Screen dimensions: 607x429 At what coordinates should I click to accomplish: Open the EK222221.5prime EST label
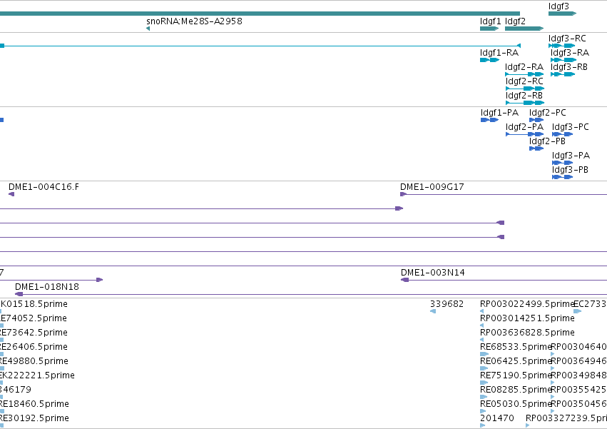click(37, 376)
